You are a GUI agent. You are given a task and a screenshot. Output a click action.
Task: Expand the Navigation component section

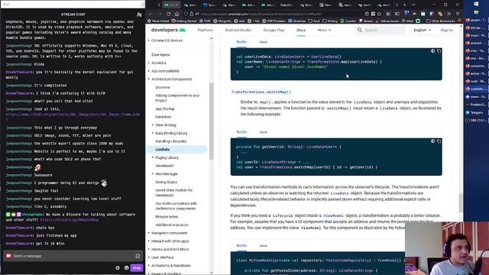[149, 233]
